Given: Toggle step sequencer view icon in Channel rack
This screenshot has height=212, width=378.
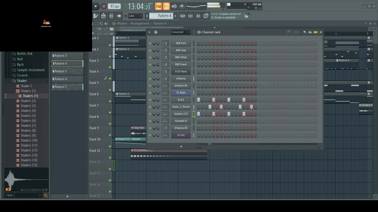Looking at the screenshot, I should click(x=315, y=32).
